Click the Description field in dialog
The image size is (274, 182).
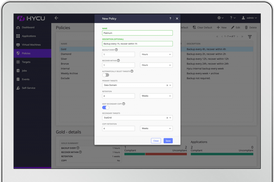coord(137,44)
